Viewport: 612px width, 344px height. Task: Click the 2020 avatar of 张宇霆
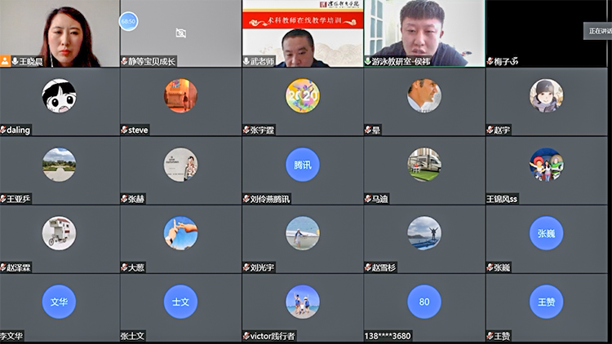point(303,95)
